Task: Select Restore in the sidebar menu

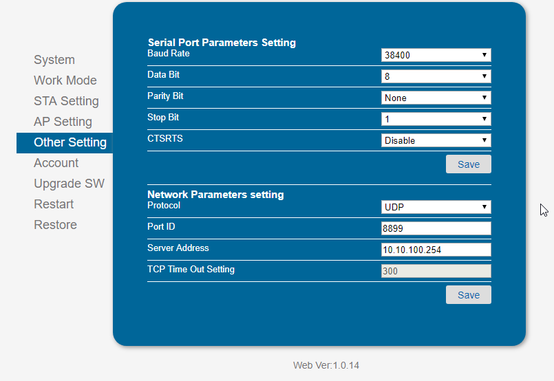Action: 56,225
